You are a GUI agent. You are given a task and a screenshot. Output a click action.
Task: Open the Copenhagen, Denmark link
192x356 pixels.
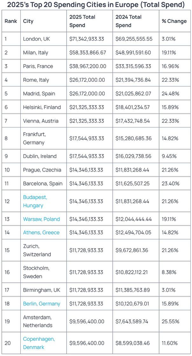[x=39, y=343]
